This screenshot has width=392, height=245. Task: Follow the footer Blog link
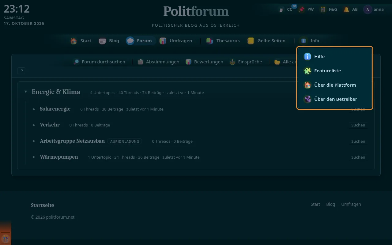click(x=330, y=204)
